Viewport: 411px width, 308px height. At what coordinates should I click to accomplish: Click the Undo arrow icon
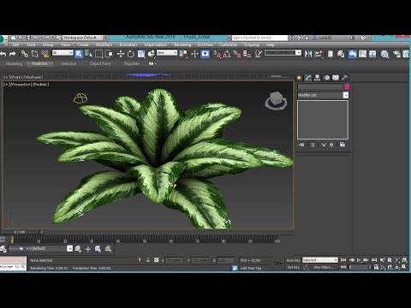(3, 54)
